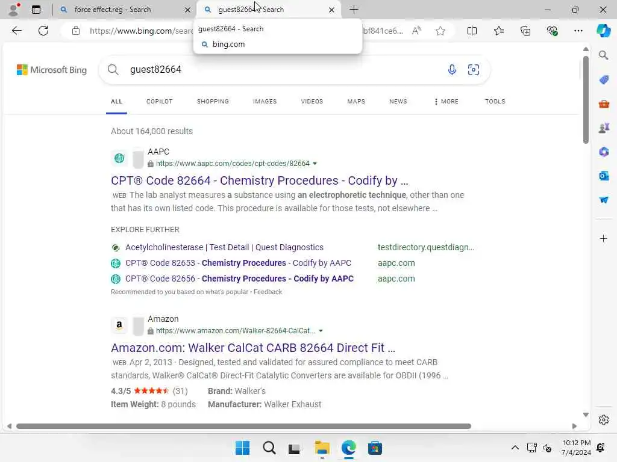Open Acetylcholinesterase Quest Diagnostics link

tap(224, 247)
